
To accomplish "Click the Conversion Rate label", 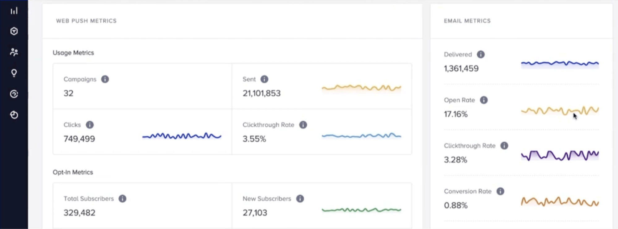I will [468, 191].
